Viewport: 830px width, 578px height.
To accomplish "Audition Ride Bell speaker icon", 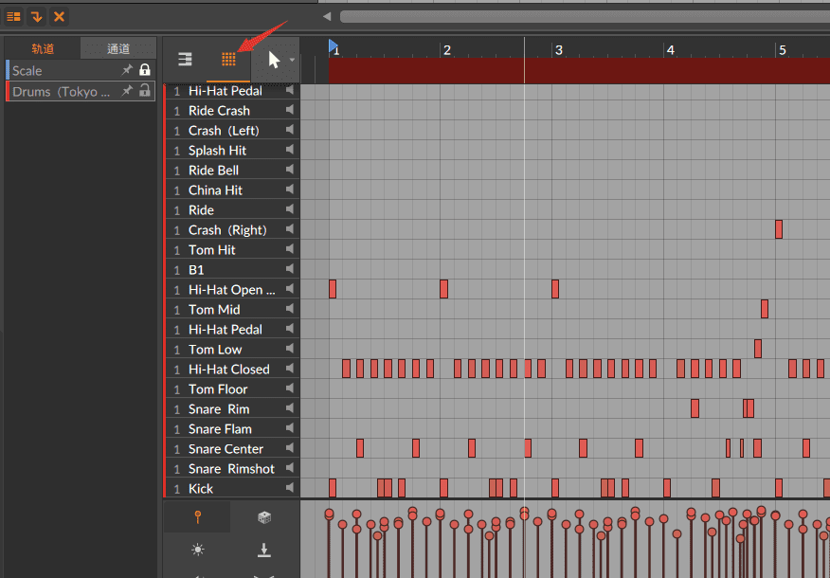I will [290, 170].
